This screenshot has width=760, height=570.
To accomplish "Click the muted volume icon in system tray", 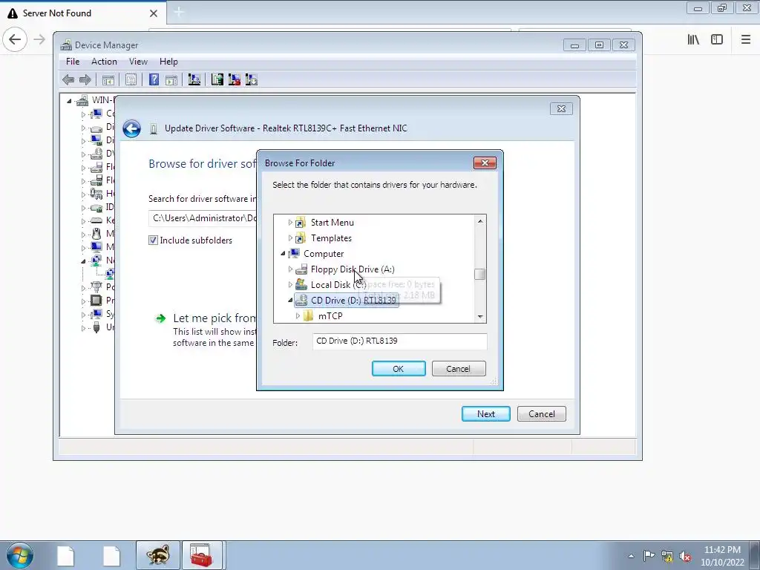I will click(x=685, y=557).
